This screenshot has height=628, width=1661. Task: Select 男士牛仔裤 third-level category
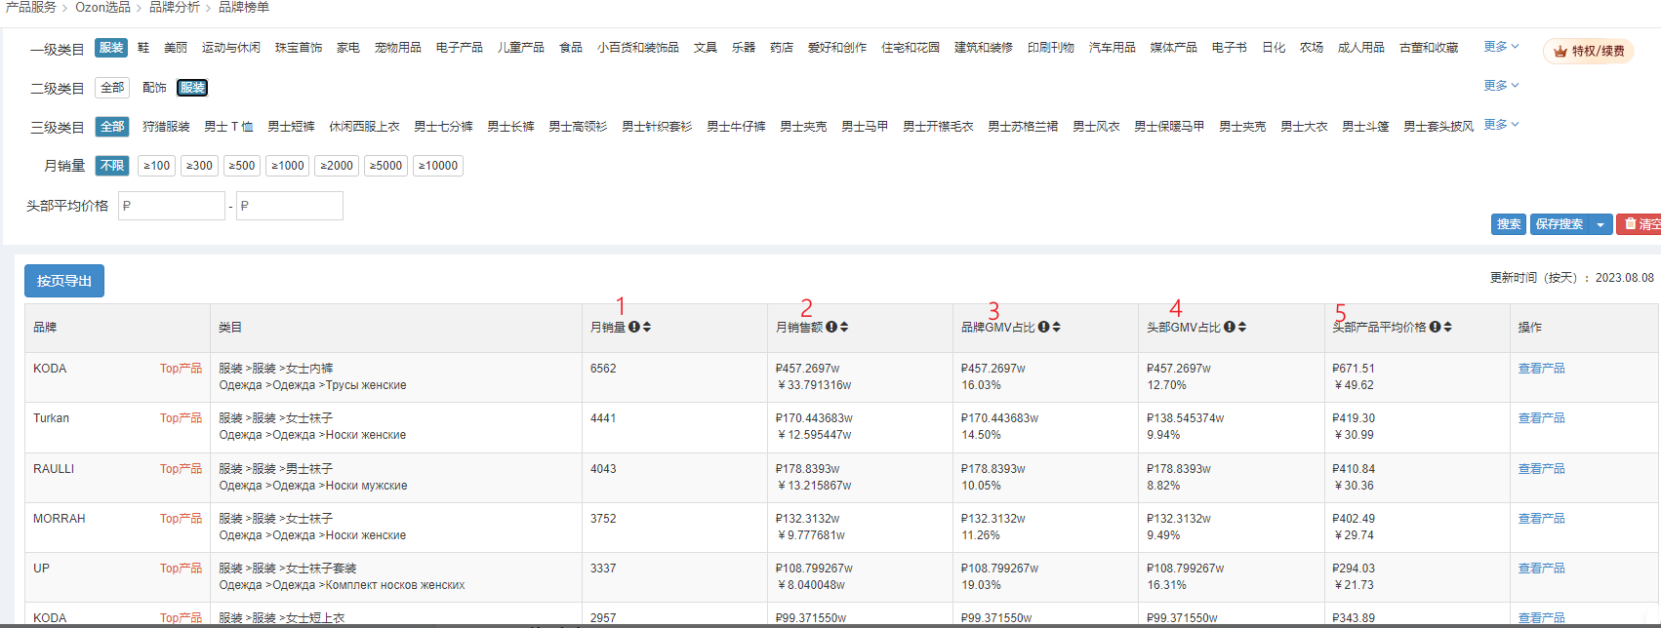coord(736,127)
